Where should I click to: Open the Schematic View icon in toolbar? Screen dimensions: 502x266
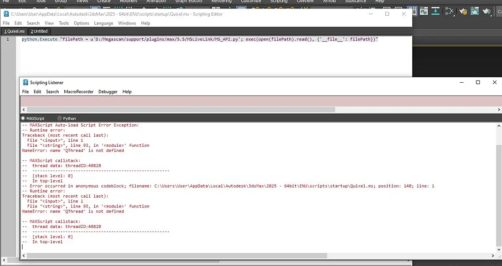click(x=449, y=11)
